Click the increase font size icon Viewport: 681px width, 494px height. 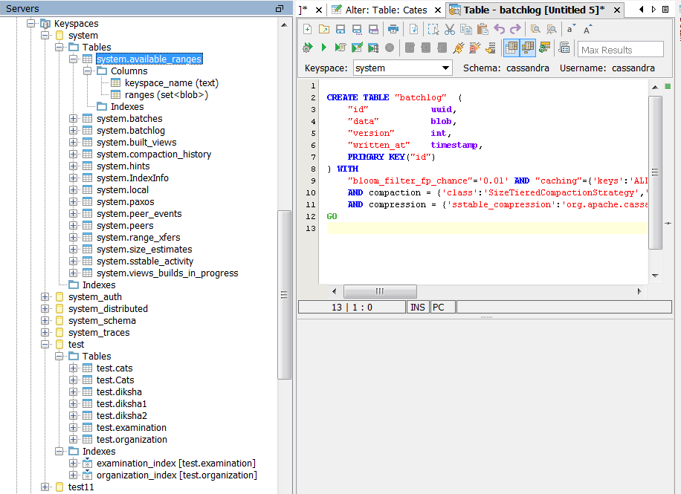588,29
